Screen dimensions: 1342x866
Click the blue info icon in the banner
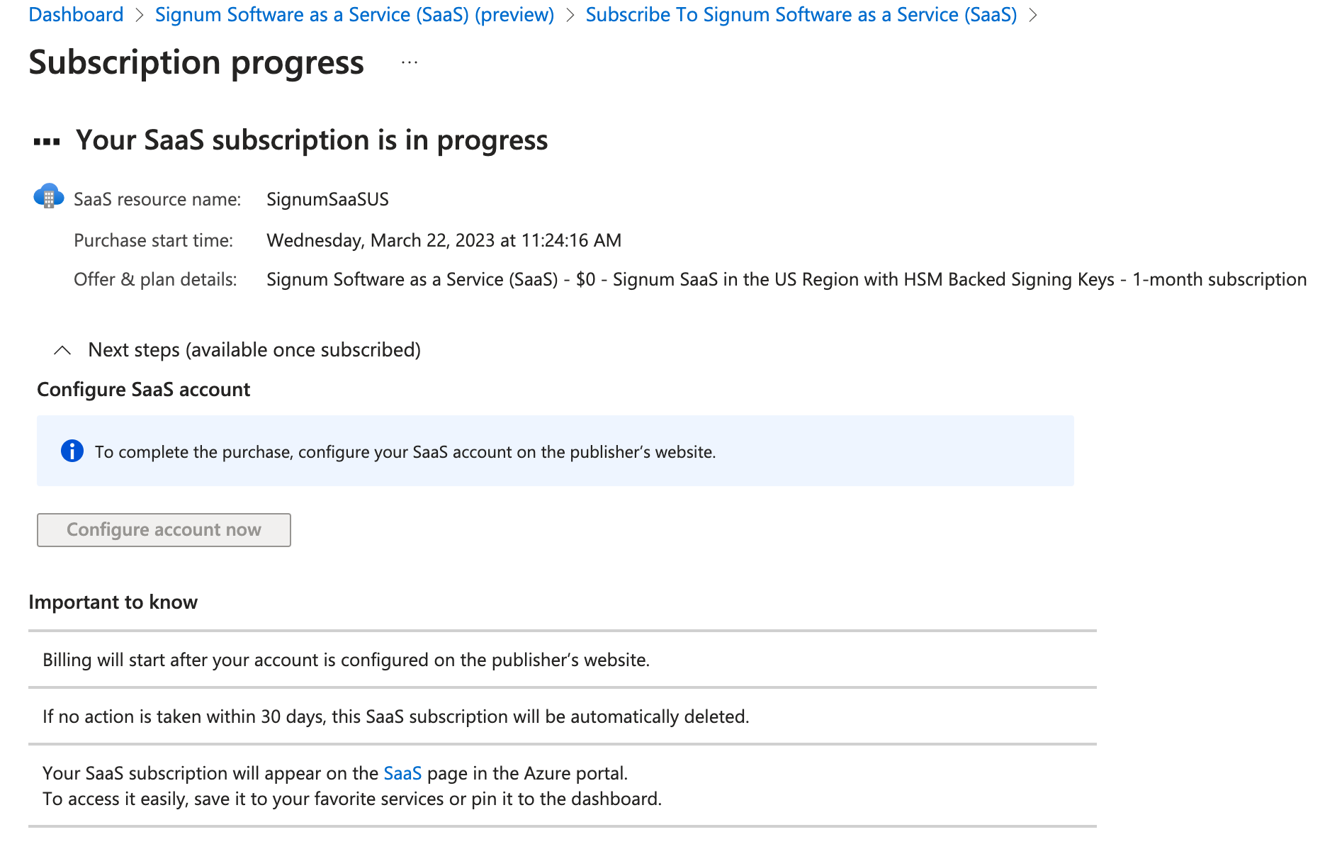coord(72,451)
